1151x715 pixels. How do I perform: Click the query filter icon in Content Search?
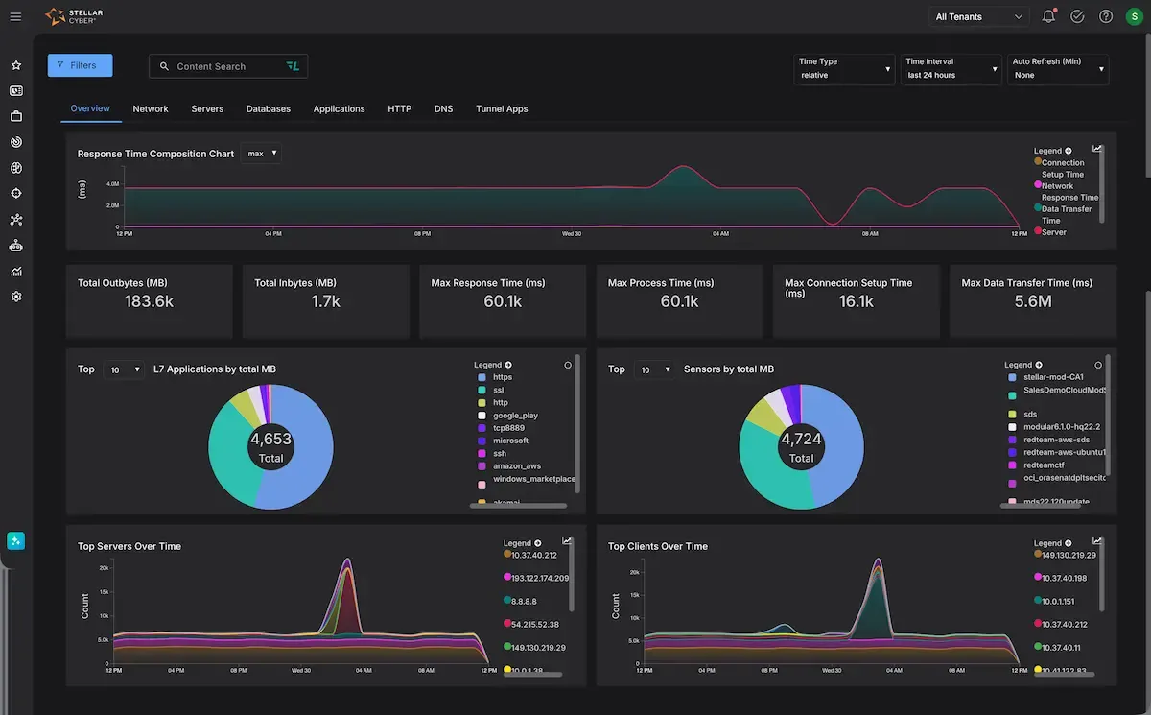pyautogui.click(x=293, y=66)
